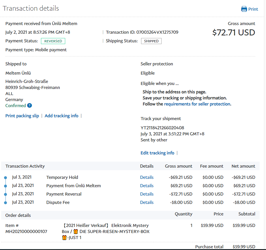266x250 pixels.
Task: Open Details for Payment Reversal row
Action: 147,194
